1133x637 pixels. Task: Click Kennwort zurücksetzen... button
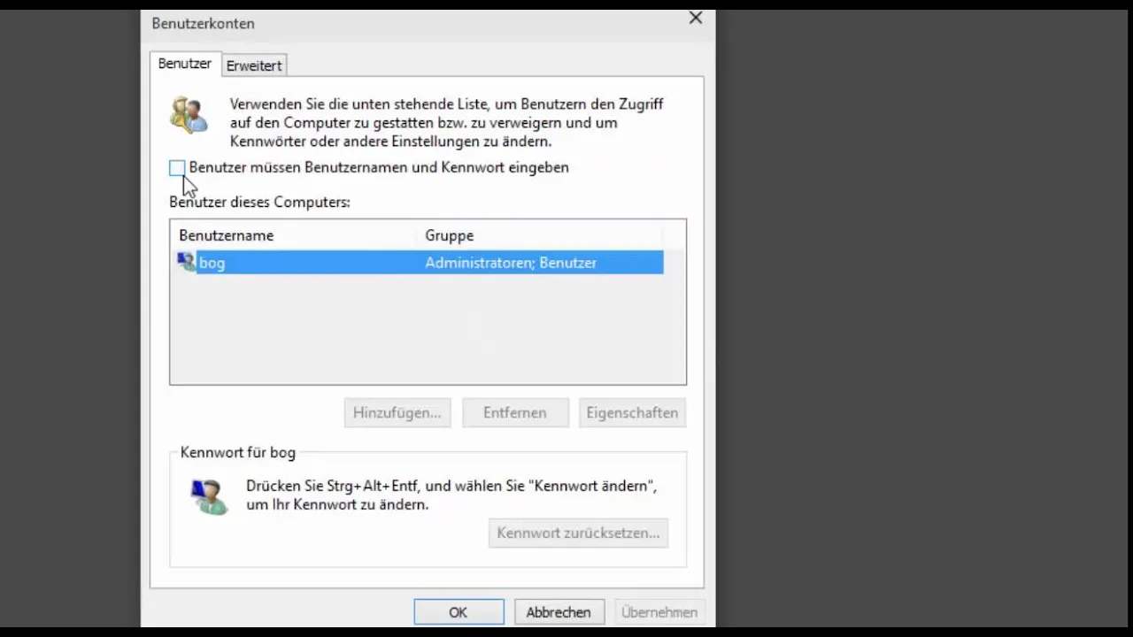click(x=578, y=533)
